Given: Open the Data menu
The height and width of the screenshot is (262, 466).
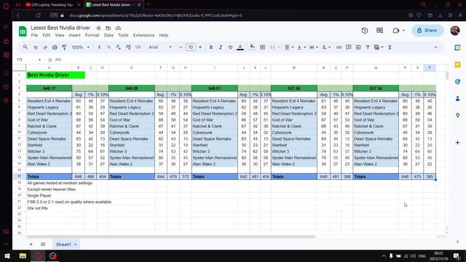Looking at the screenshot, I should click(108, 35).
